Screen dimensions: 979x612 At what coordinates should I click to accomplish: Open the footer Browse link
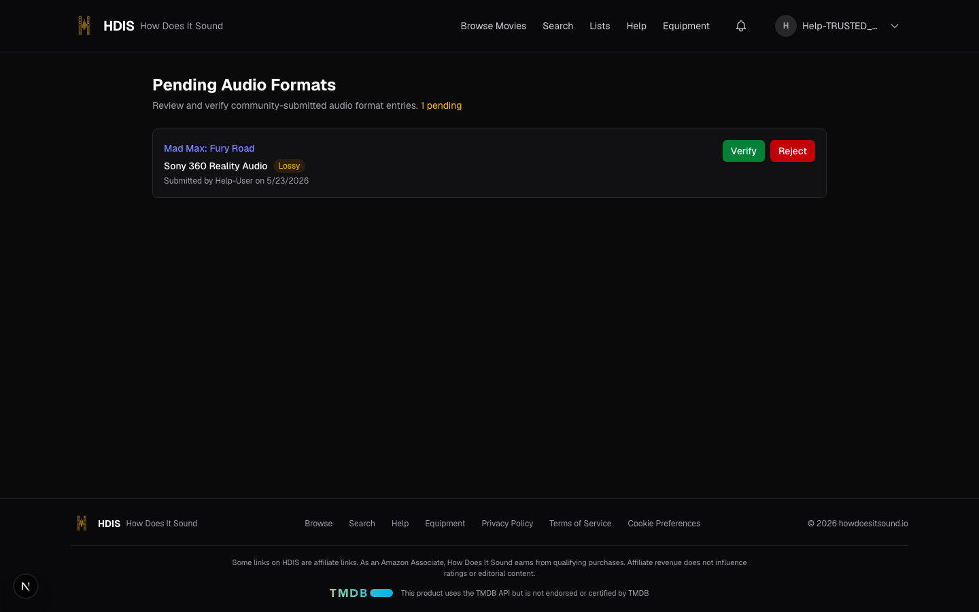tap(318, 524)
